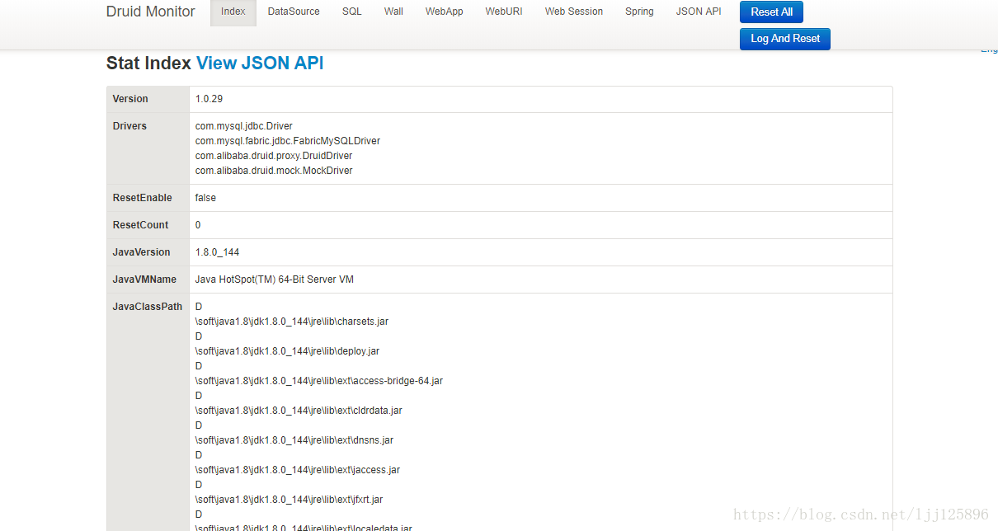This screenshot has width=998, height=531.
Task: Switch to the Web Session tab
Action: pyautogui.click(x=574, y=12)
